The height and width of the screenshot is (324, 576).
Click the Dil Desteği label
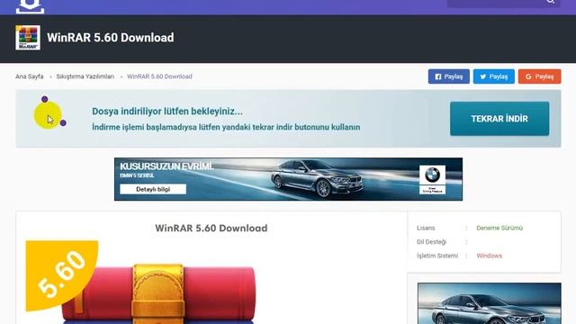coord(432,242)
